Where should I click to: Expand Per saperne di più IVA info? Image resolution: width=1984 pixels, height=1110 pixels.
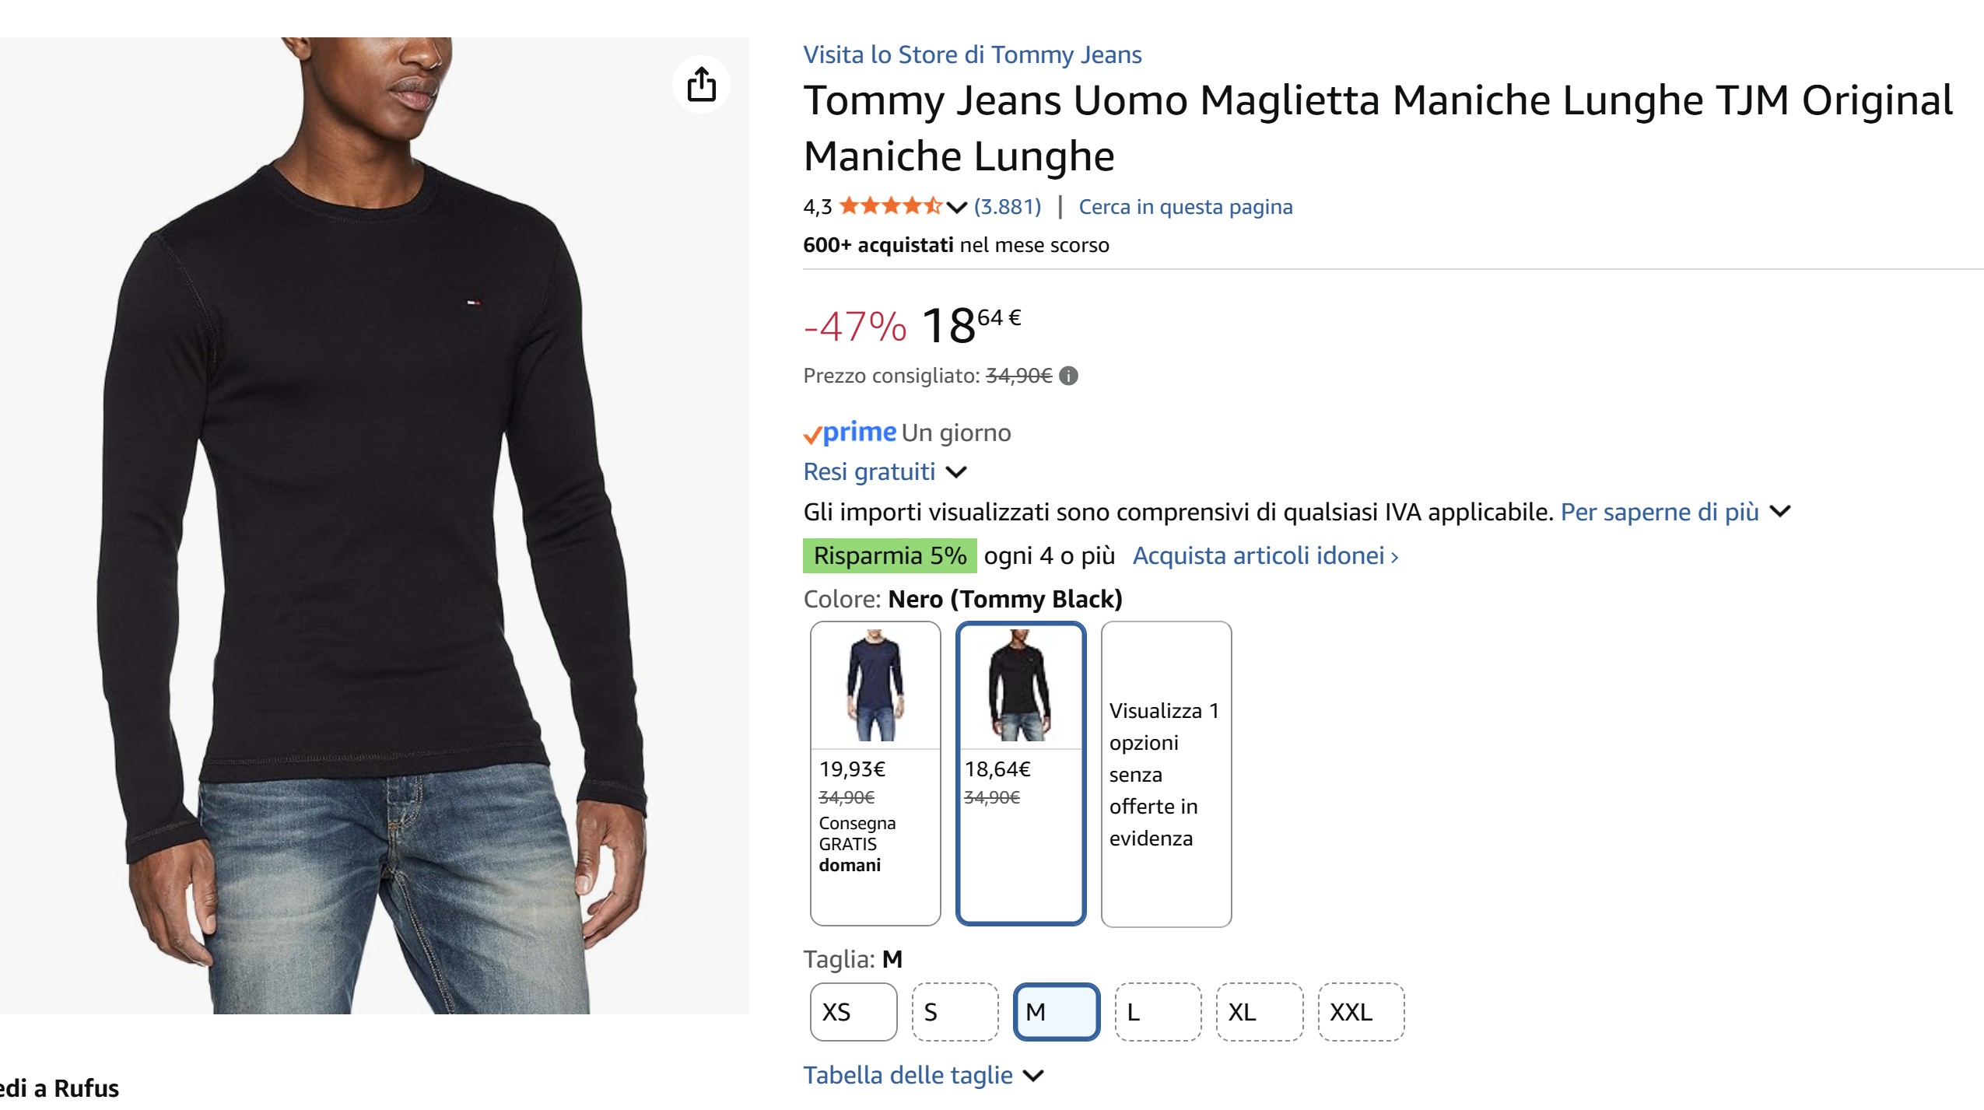click(x=1780, y=512)
